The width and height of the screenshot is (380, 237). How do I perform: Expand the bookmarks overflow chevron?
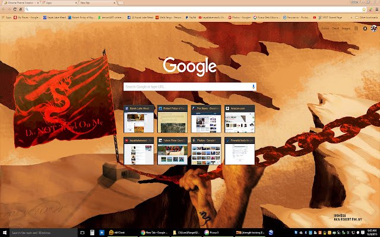[x=351, y=17]
